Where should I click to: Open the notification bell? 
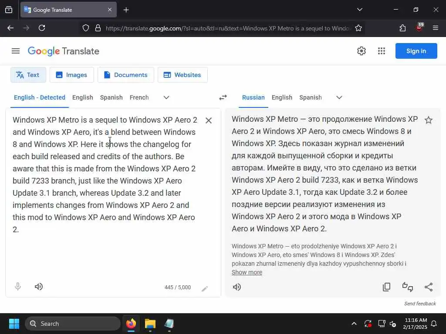coord(434,324)
